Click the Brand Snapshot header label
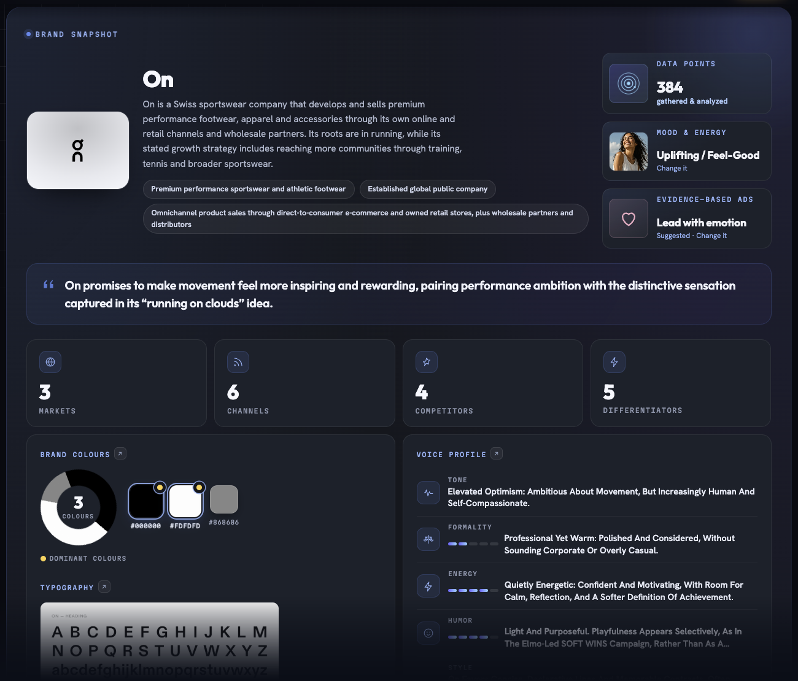This screenshot has height=681, width=798. (77, 34)
